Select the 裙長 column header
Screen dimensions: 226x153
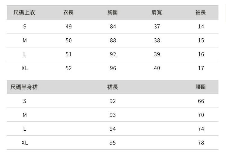pyautogui.click(x=113, y=87)
